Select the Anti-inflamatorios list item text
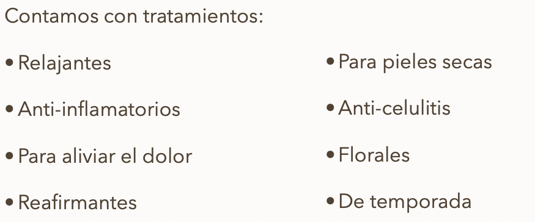Viewport: 535px width, 222px height. (x=99, y=109)
